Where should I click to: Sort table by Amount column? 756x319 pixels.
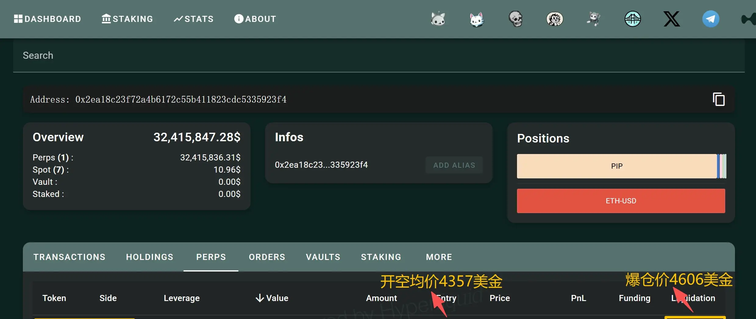381,298
